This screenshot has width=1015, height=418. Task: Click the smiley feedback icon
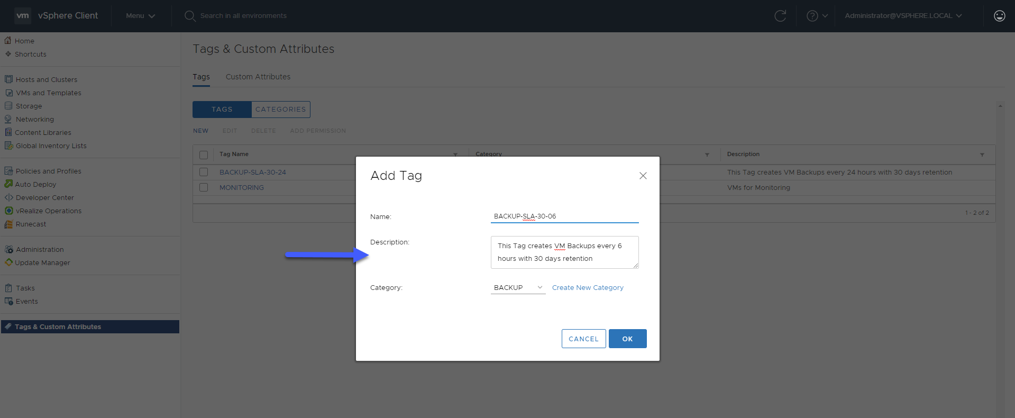click(x=1000, y=16)
